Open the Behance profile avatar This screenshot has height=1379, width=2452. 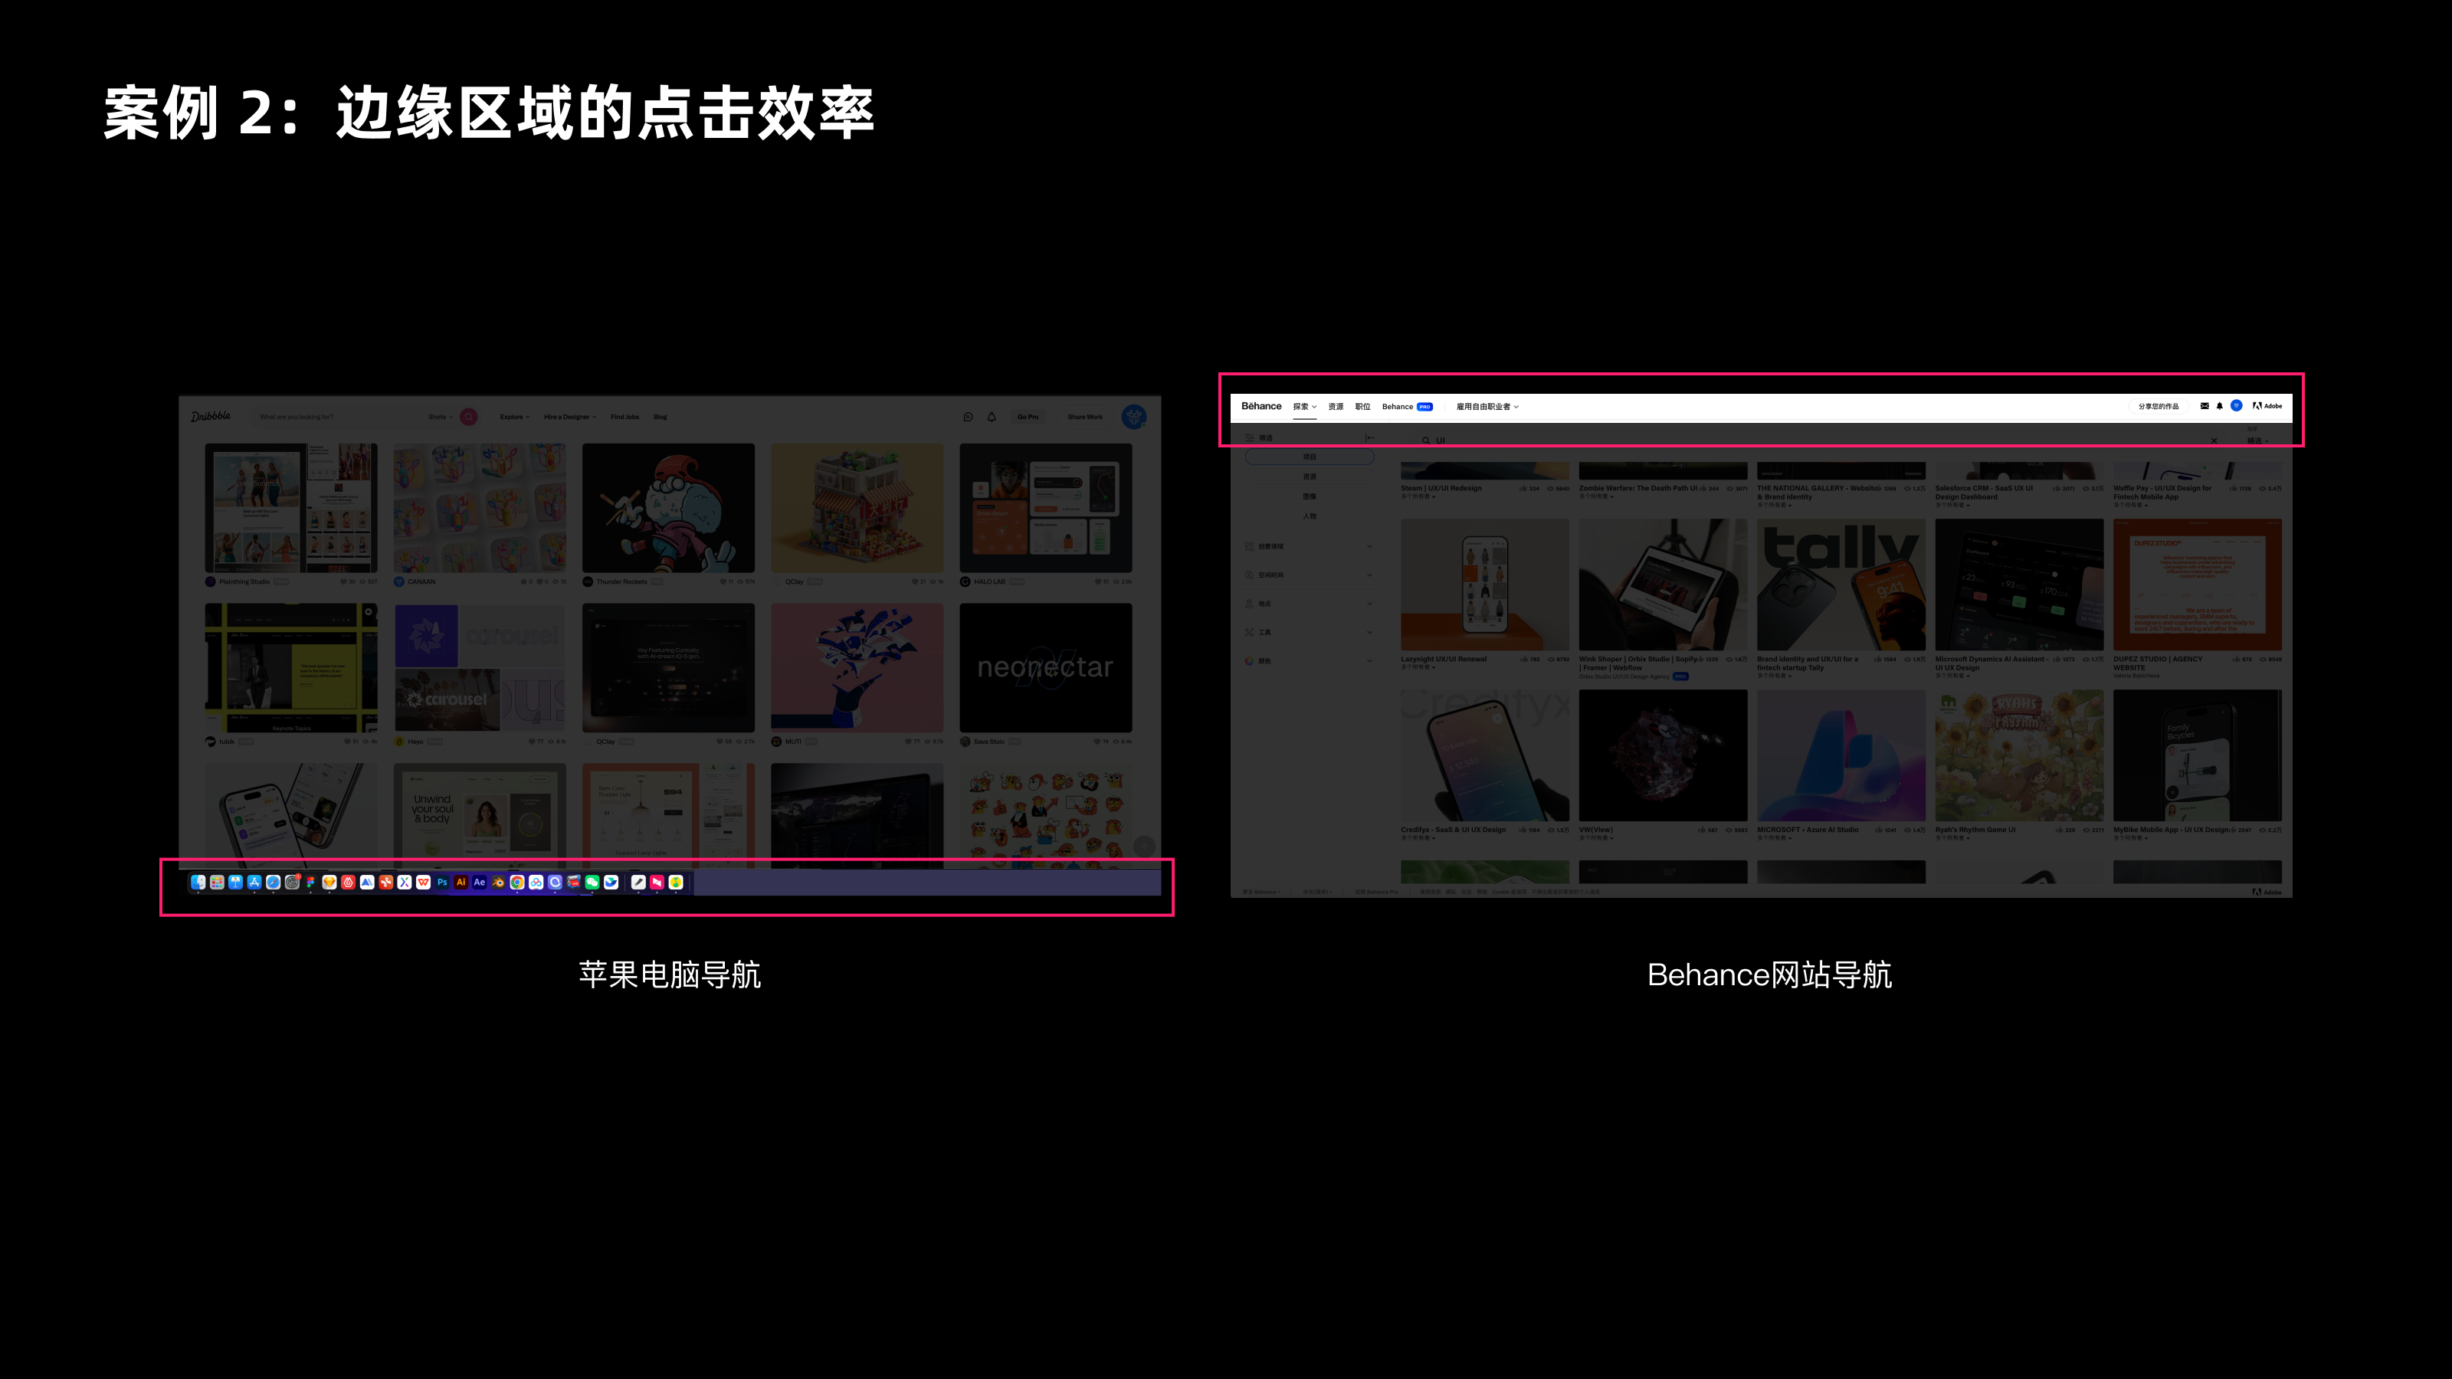point(2237,406)
